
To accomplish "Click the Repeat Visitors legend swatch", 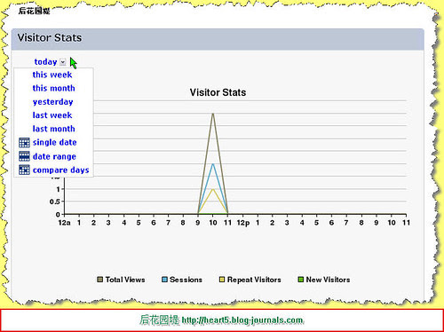I will tap(222, 280).
